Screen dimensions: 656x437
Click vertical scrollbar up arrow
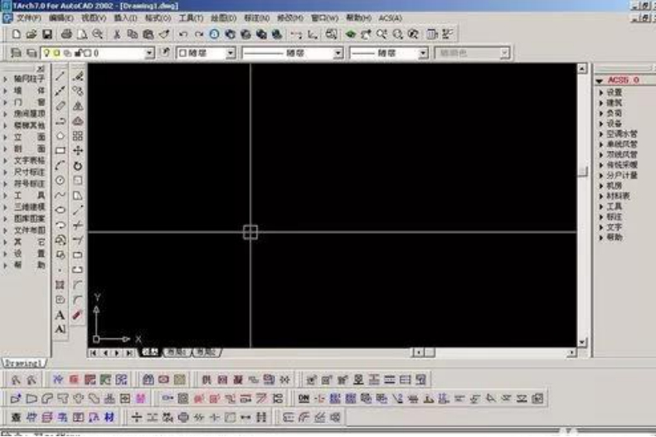[582, 69]
